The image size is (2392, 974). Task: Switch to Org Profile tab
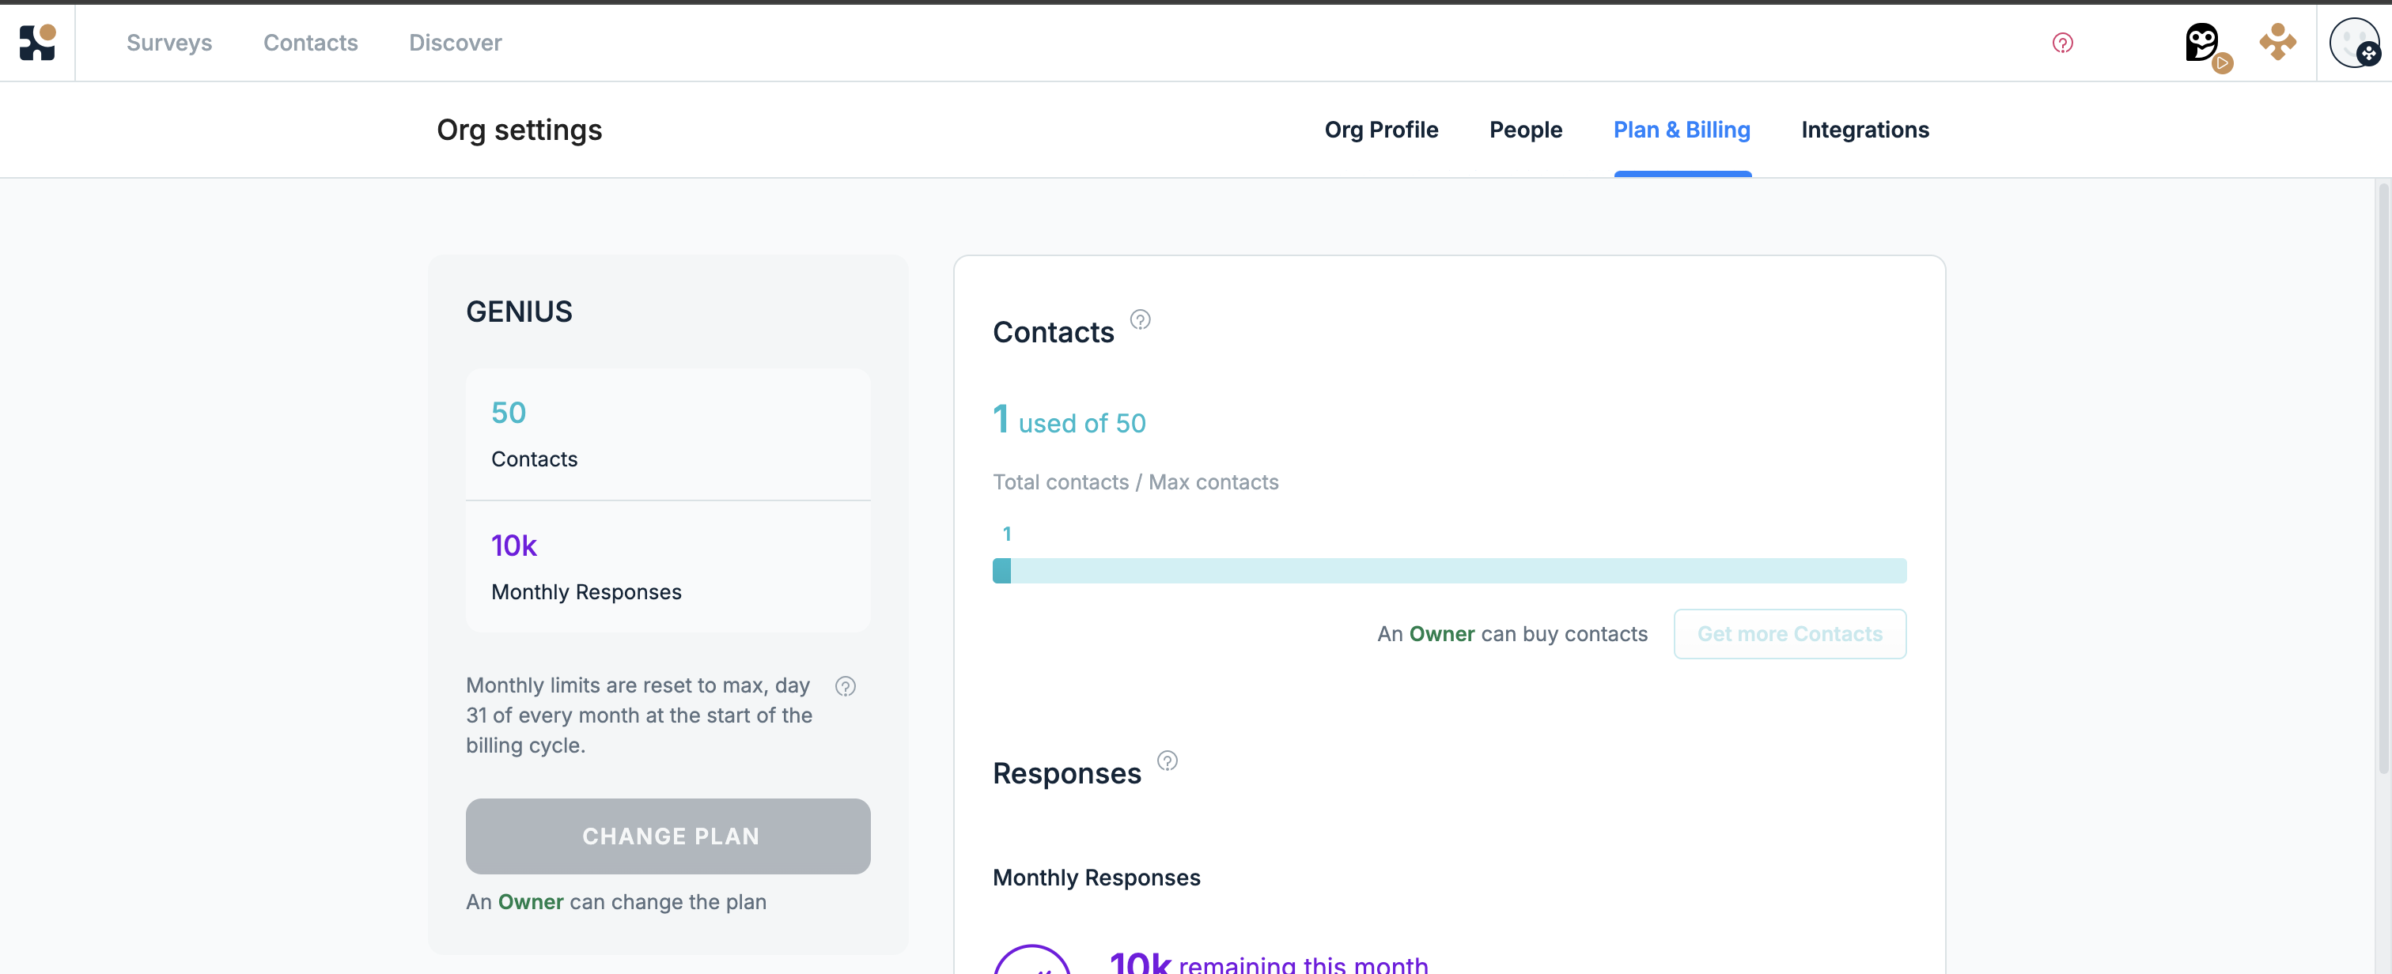click(1381, 130)
